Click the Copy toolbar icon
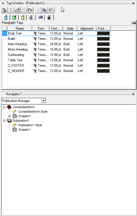Screen dimensions: 137x216 pos(45,10)
